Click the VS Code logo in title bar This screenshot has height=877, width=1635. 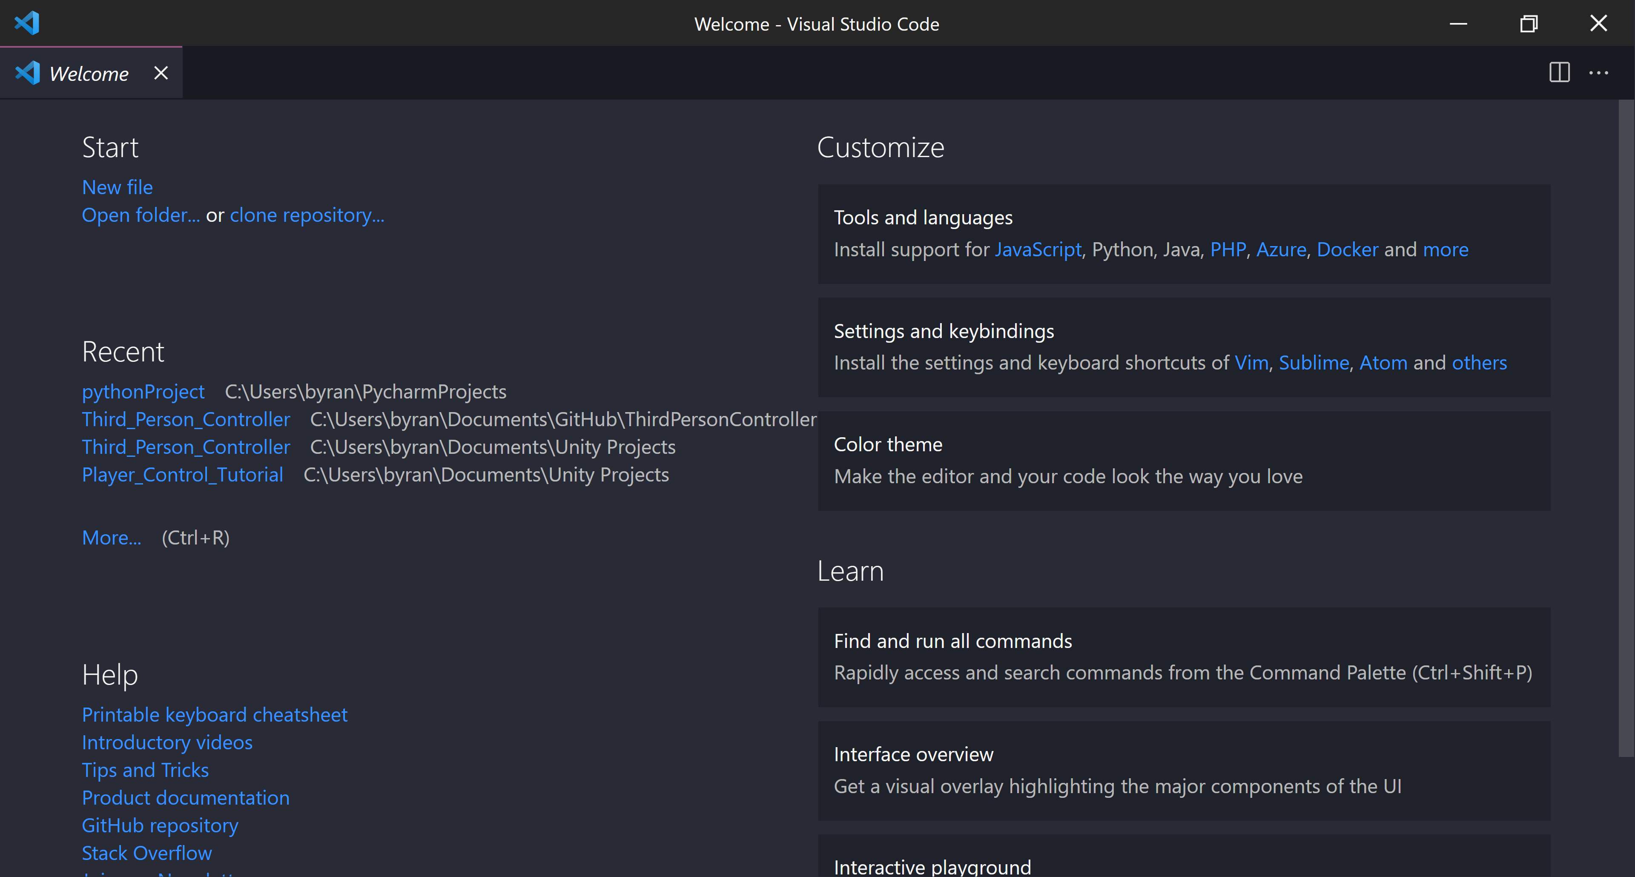pos(27,23)
